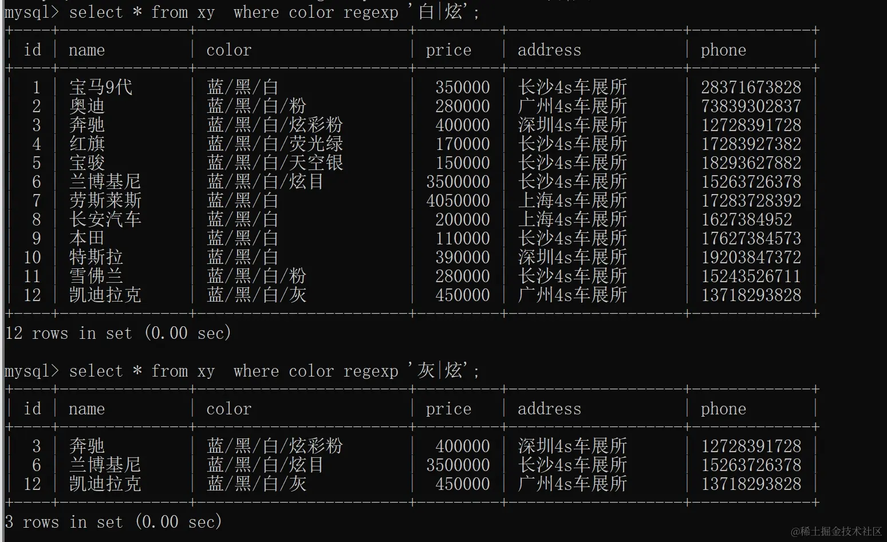Select the name cell '宝马9代'
This screenshot has width=887, height=542.
tap(101, 87)
